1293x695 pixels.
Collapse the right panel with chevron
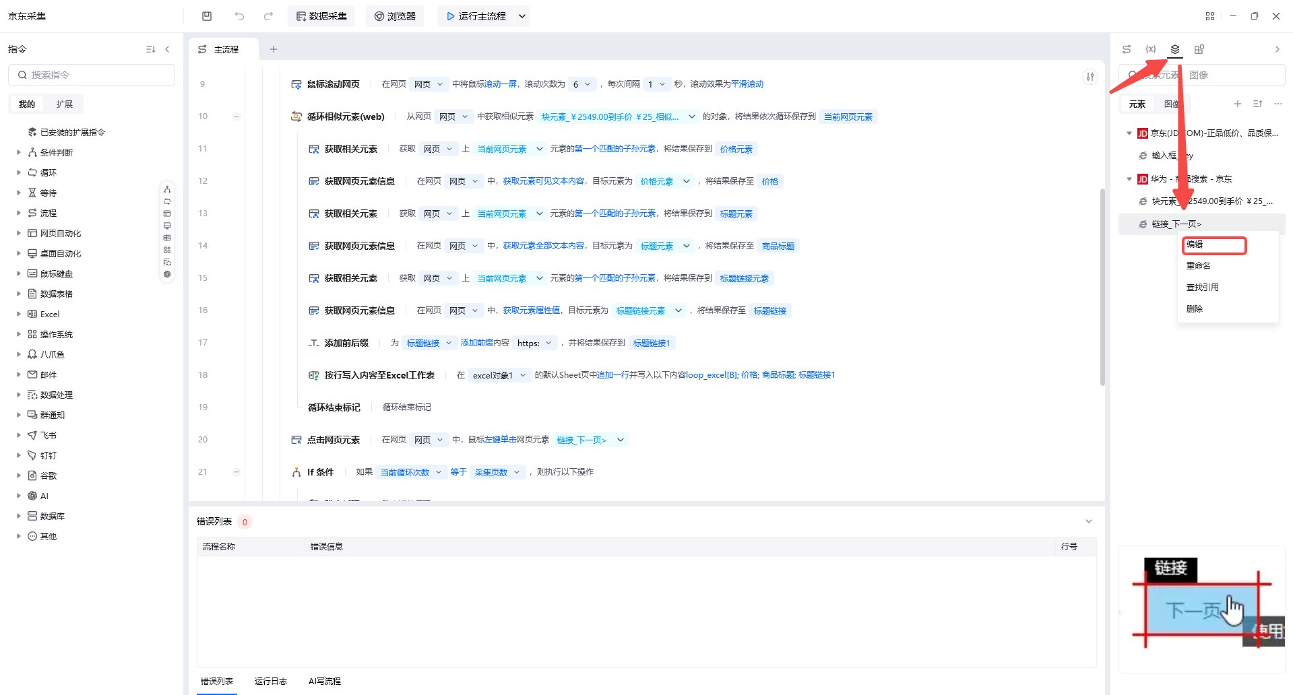1277,49
